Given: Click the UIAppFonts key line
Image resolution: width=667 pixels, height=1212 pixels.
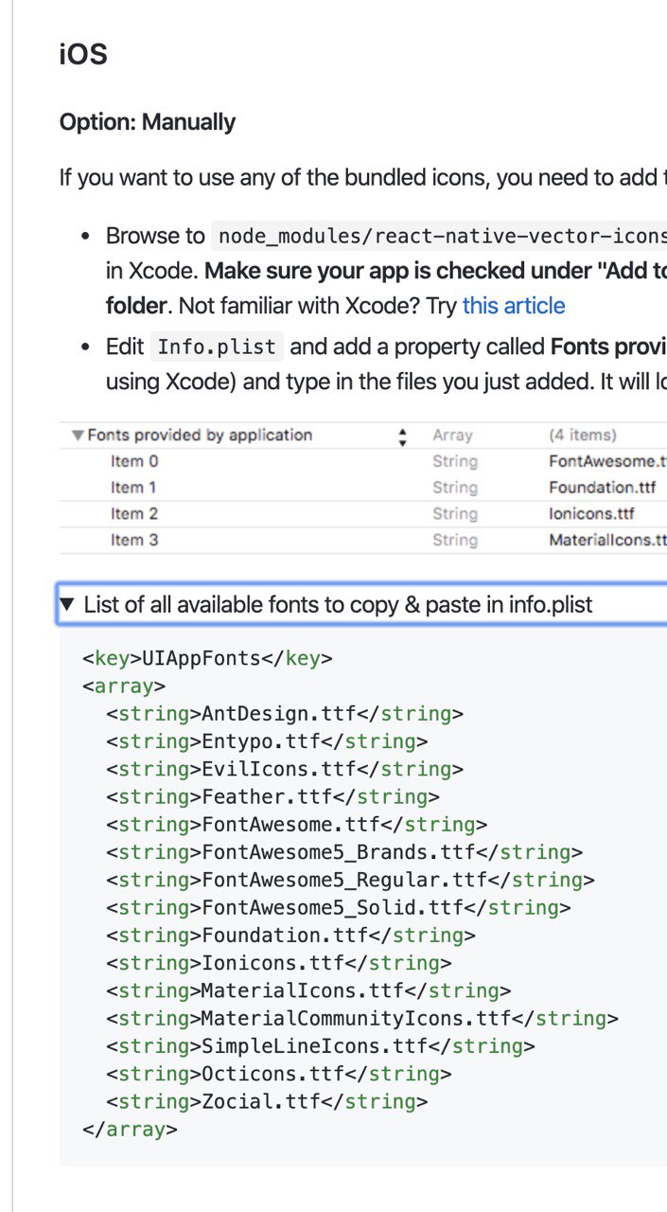Looking at the screenshot, I should tap(207, 658).
